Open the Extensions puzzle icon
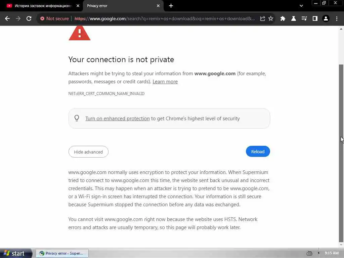The height and width of the screenshot is (258, 344). pos(283,19)
